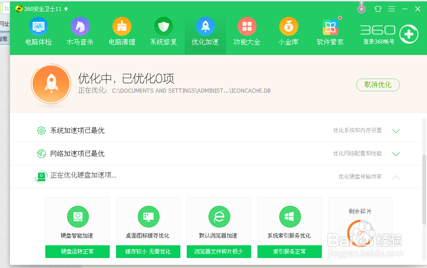Open the 小金库 money bag icon

click(289, 26)
